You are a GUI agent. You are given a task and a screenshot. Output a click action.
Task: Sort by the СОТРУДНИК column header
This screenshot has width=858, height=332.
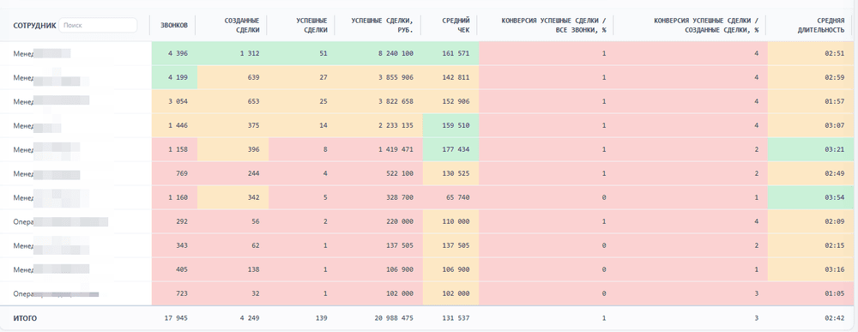(34, 25)
